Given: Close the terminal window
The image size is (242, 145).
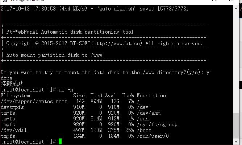Looking at the screenshot, I should (230, 0).
